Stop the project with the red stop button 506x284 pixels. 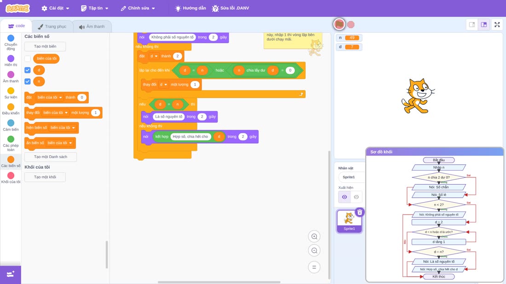[x=351, y=24]
